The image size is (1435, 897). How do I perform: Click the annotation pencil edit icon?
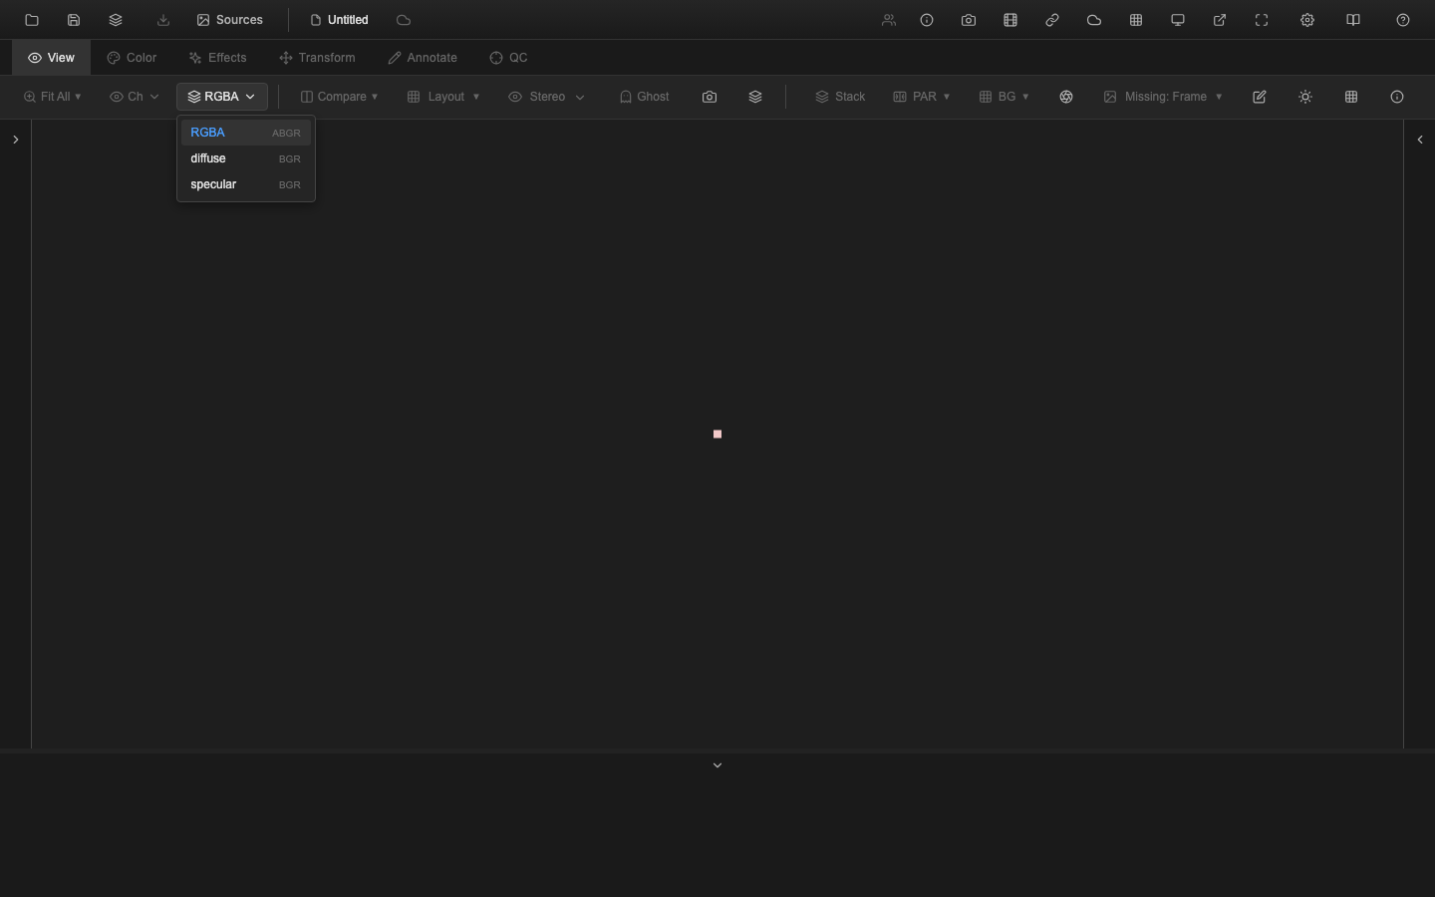pyautogui.click(x=1259, y=97)
